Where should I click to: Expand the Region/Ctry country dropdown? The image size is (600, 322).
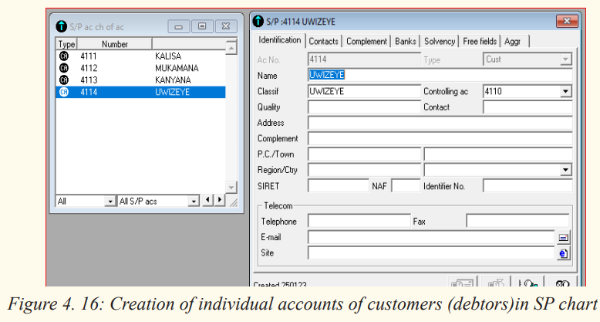[x=565, y=170]
